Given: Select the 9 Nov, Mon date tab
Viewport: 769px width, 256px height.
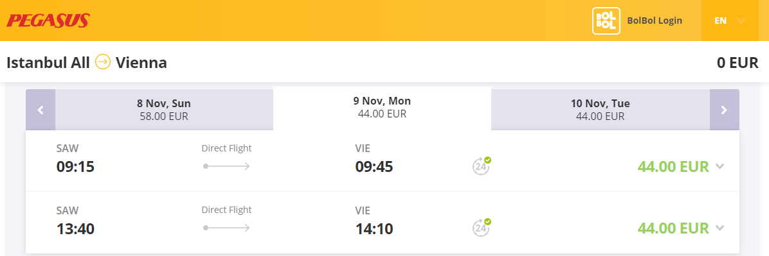Looking at the screenshot, I should click(x=382, y=108).
